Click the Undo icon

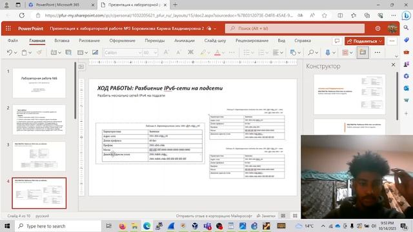coord(10,53)
